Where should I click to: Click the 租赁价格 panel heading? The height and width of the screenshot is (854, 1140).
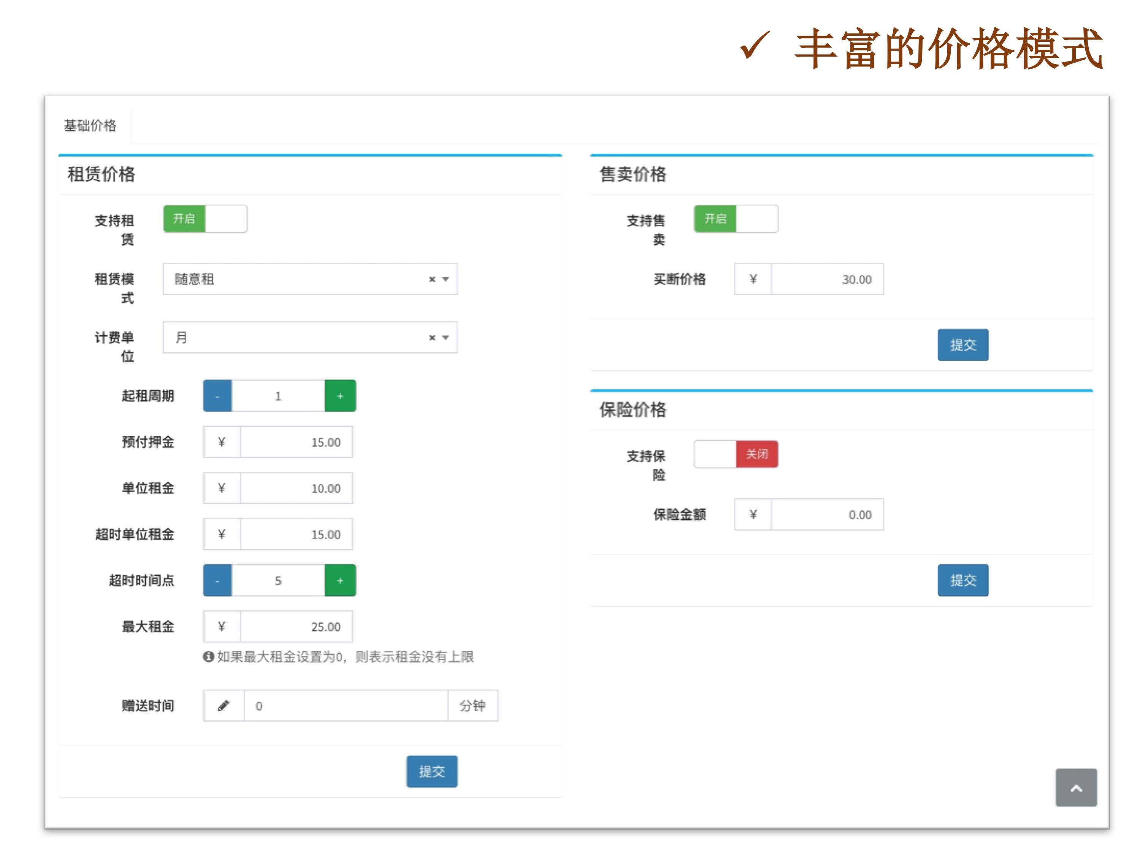point(101,175)
